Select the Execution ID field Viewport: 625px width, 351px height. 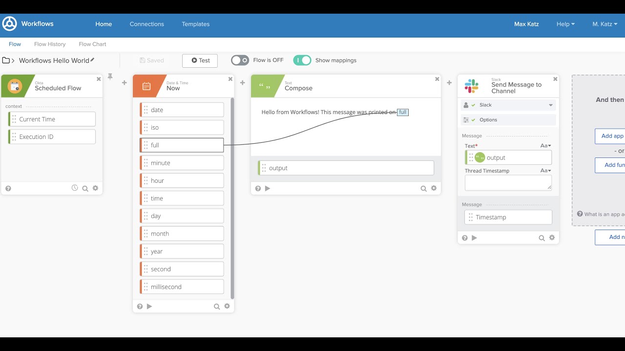pyautogui.click(x=52, y=136)
